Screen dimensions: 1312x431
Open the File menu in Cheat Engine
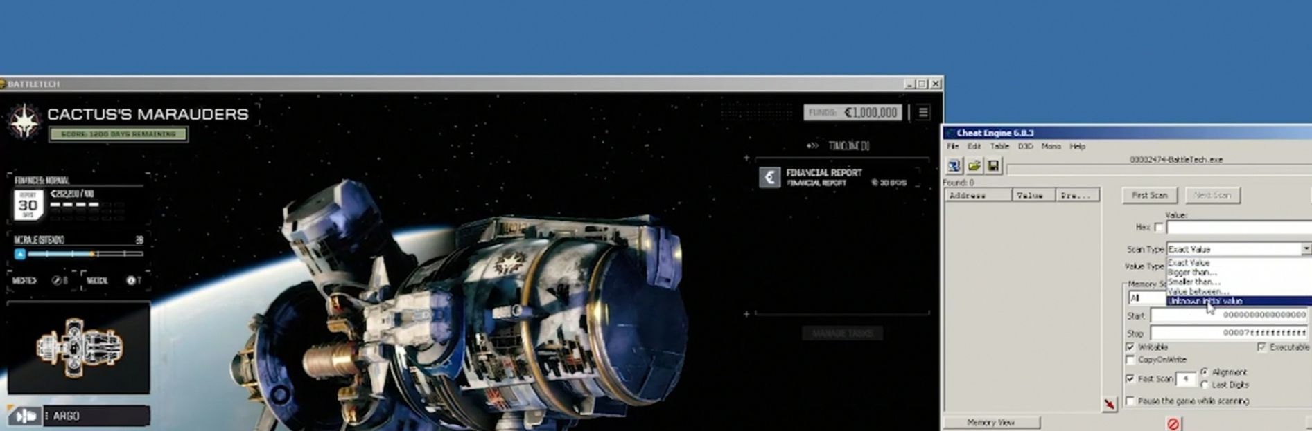(x=953, y=147)
